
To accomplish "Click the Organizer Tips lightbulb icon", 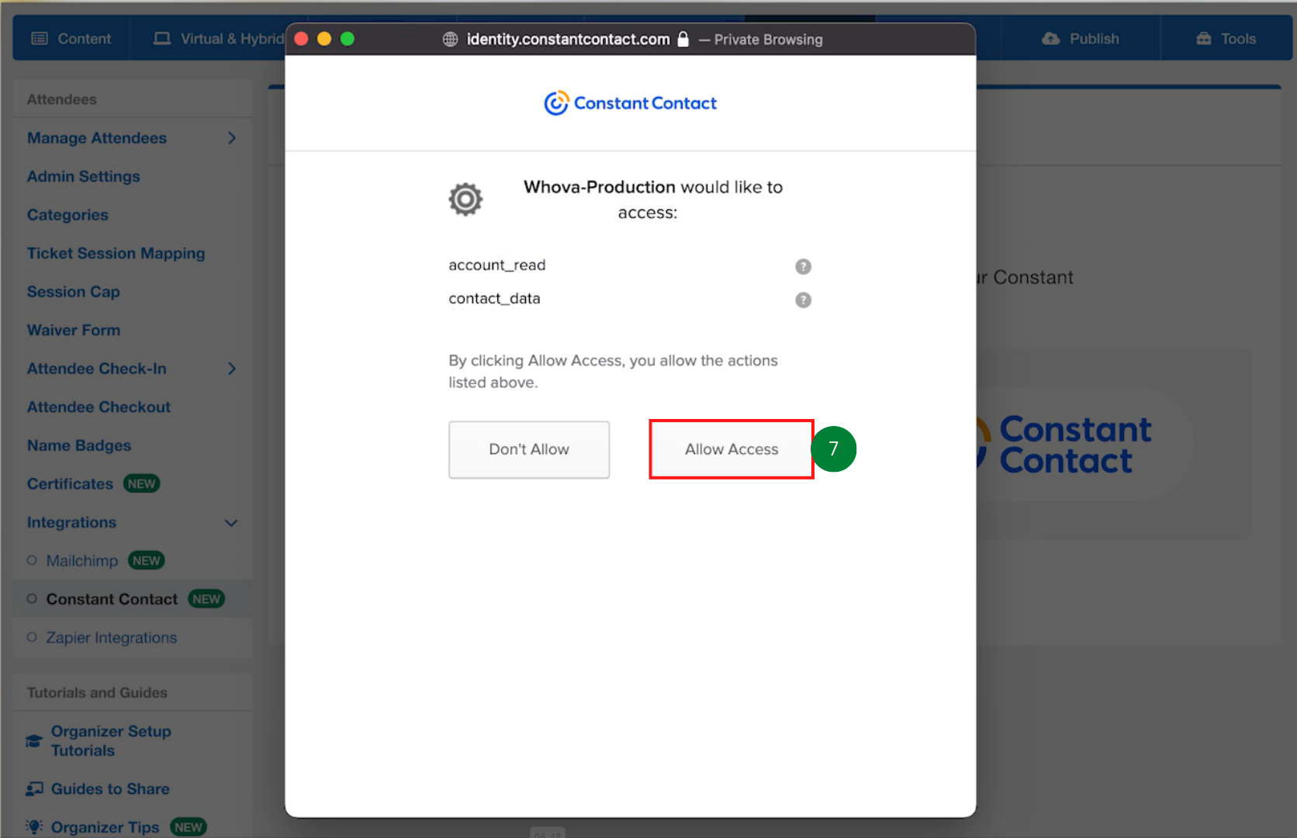I will click(34, 827).
